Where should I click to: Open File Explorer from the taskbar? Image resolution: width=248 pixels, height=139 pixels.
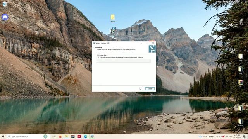67,136
